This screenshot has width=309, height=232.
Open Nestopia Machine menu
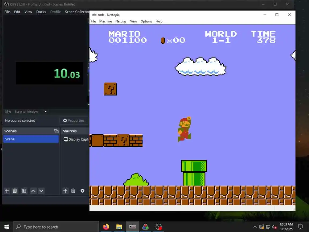[105, 21]
